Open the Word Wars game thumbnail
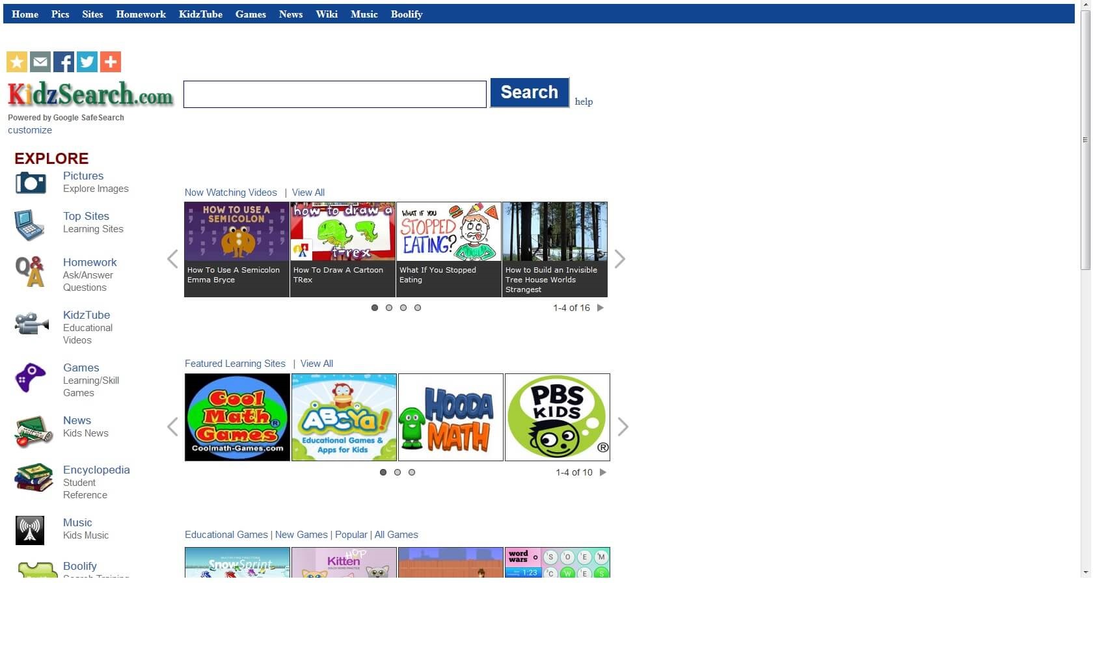1093x657 pixels. pyautogui.click(x=558, y=562)
